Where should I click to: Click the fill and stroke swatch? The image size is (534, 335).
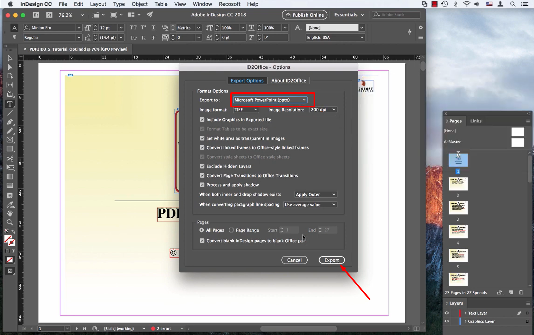tap(10, 240)
